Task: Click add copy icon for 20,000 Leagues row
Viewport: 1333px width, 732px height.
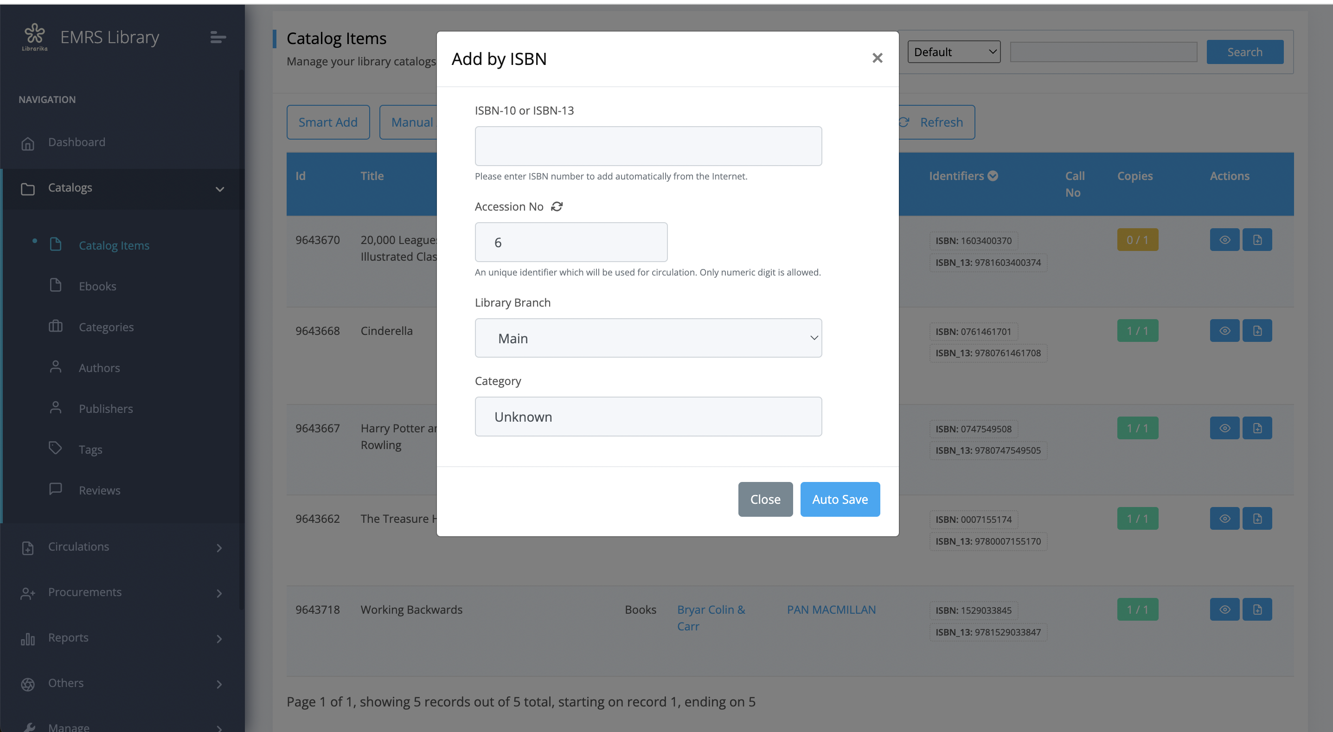Action: click(1257, 240)
